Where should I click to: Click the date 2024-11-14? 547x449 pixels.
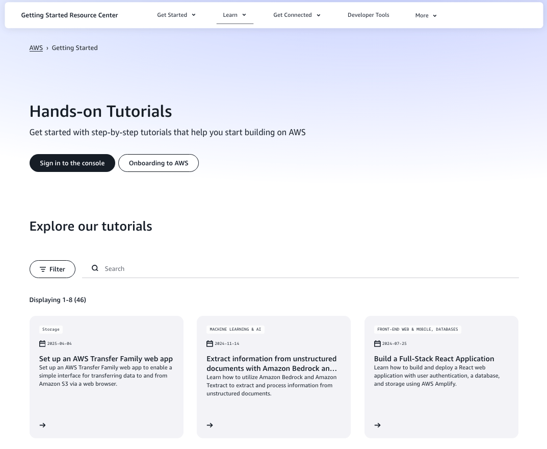pyautogui.click(x=227, y=343)
